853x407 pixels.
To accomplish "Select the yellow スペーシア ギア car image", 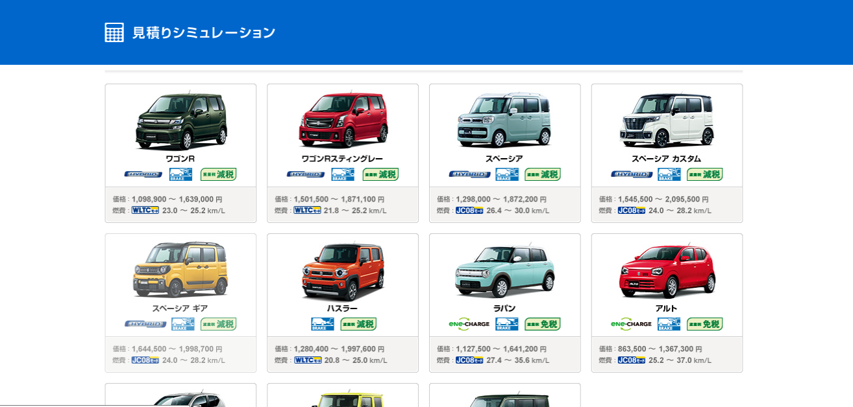I will click(x=180, y=270).
